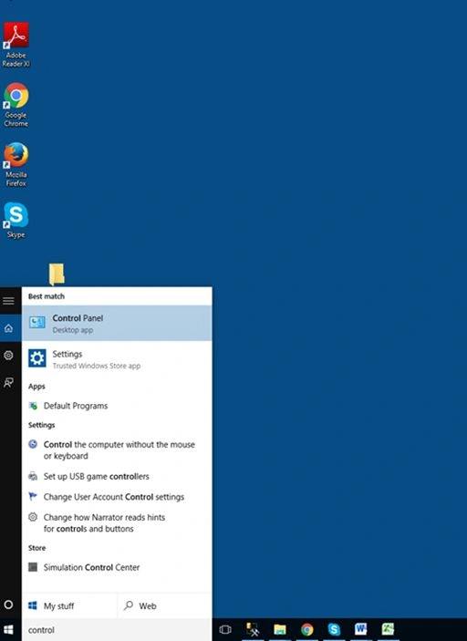467x641 pixels.
Task: Click the User Account Control flag icon
Action: [33, 496]
